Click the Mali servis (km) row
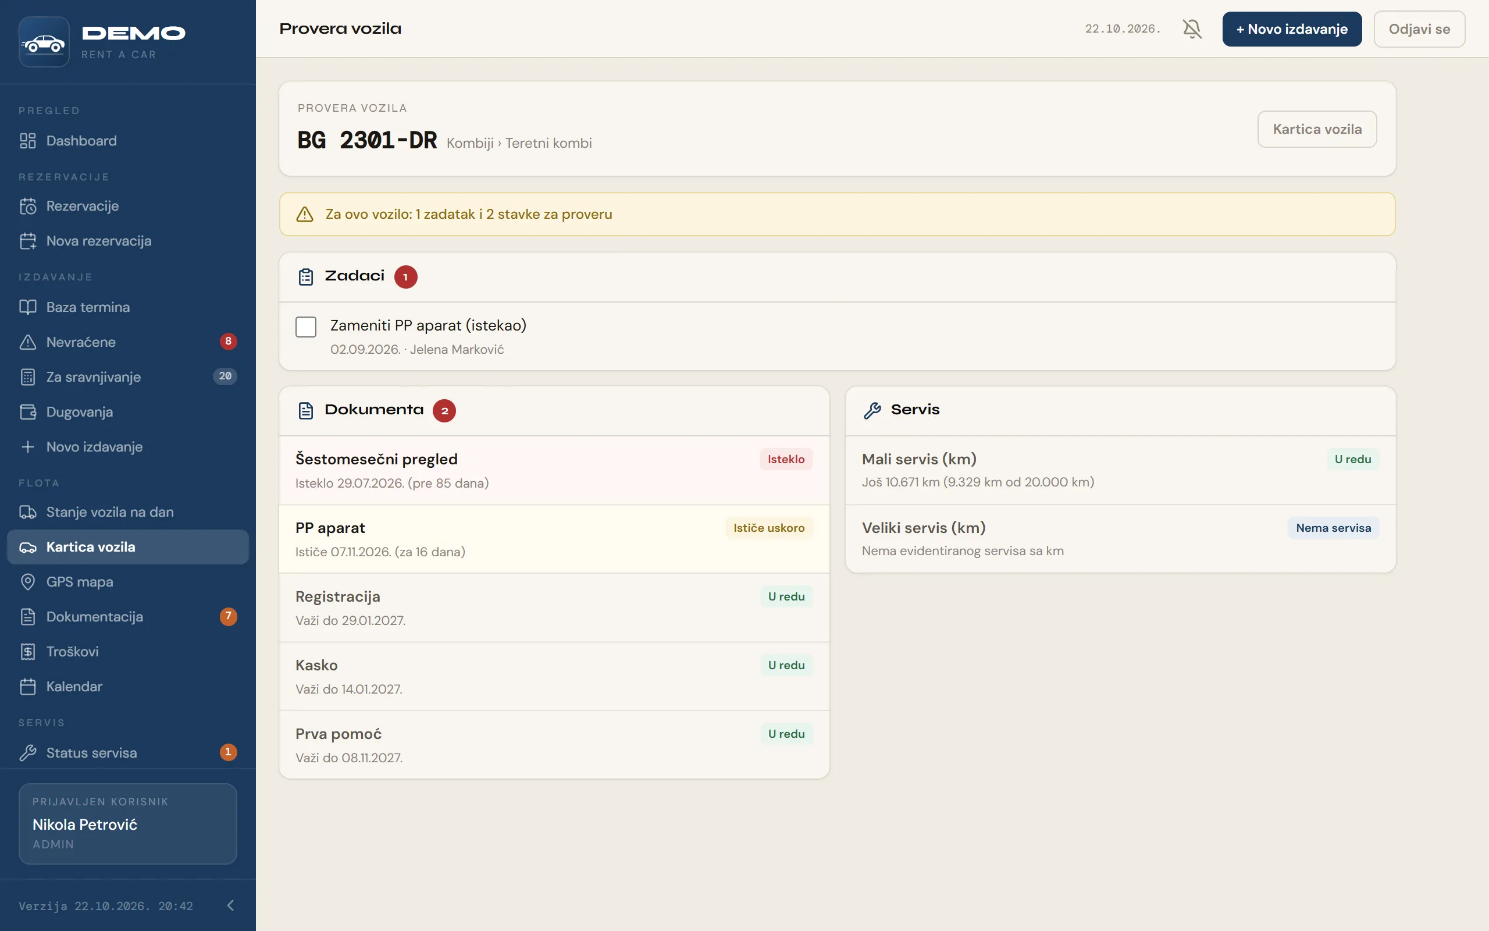This screenshot has width=1489, height=931. point(1120,470)
